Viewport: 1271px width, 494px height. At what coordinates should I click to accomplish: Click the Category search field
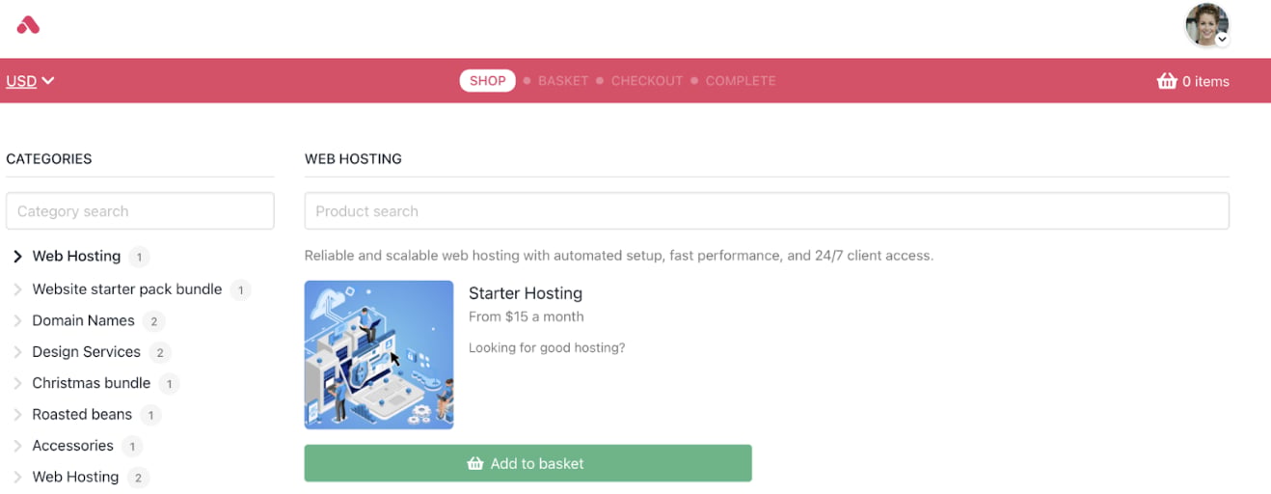coord(140,211)
